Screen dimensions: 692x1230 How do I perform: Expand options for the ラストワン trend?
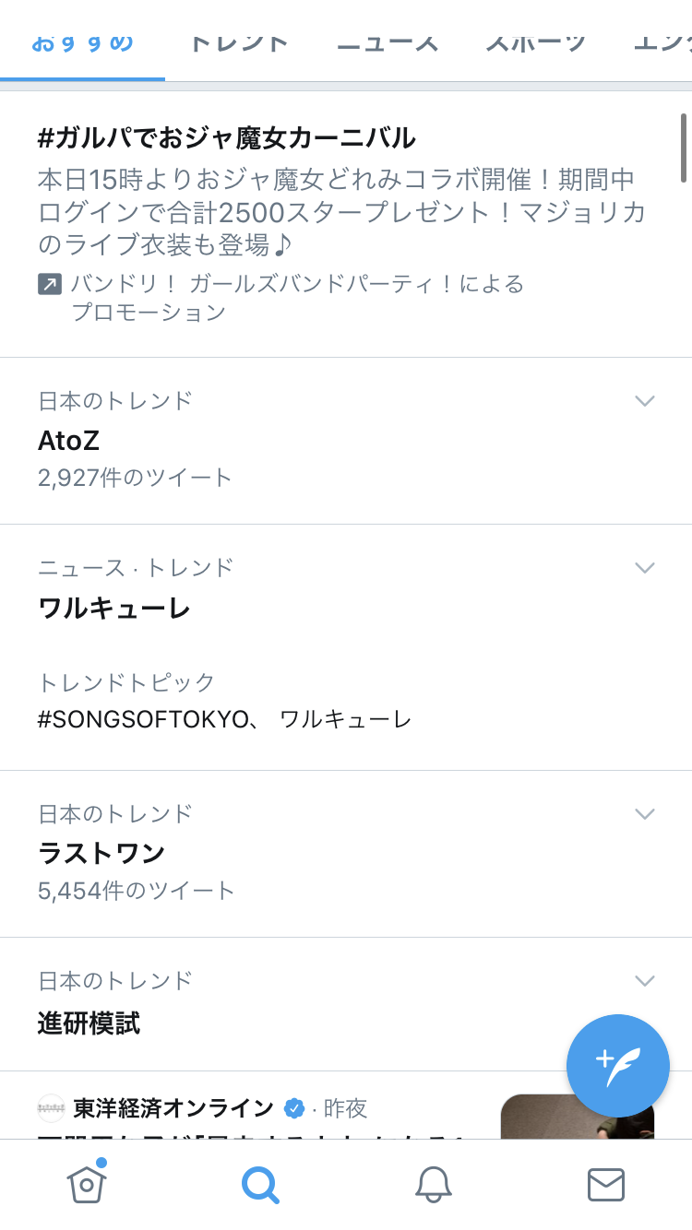point(645,814)
